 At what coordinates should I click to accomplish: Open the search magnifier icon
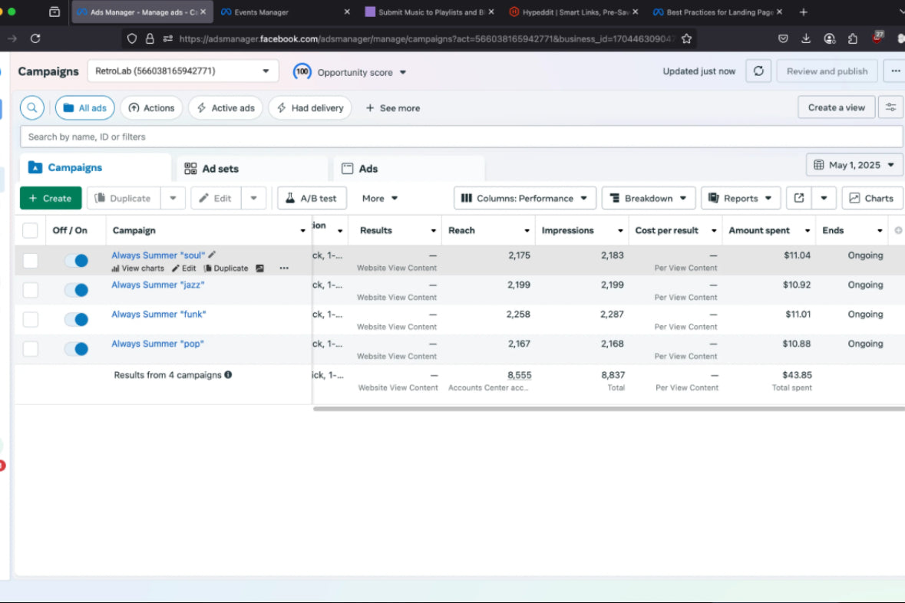point(32,108)
